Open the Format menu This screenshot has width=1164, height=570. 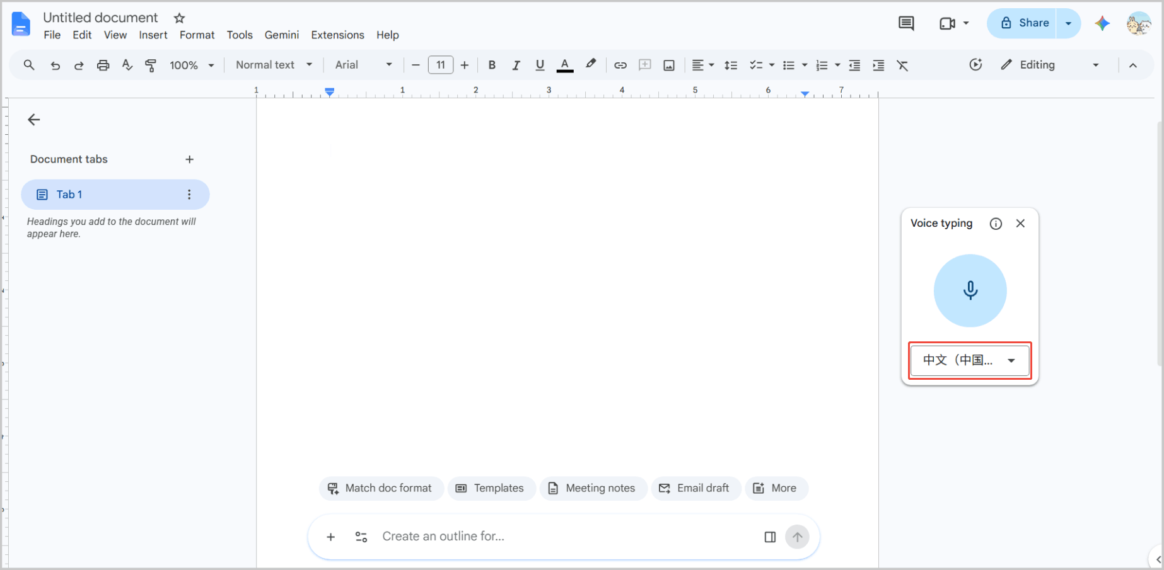[x=197, y=35]
